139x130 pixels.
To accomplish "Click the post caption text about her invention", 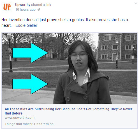I will coord(65,23).
